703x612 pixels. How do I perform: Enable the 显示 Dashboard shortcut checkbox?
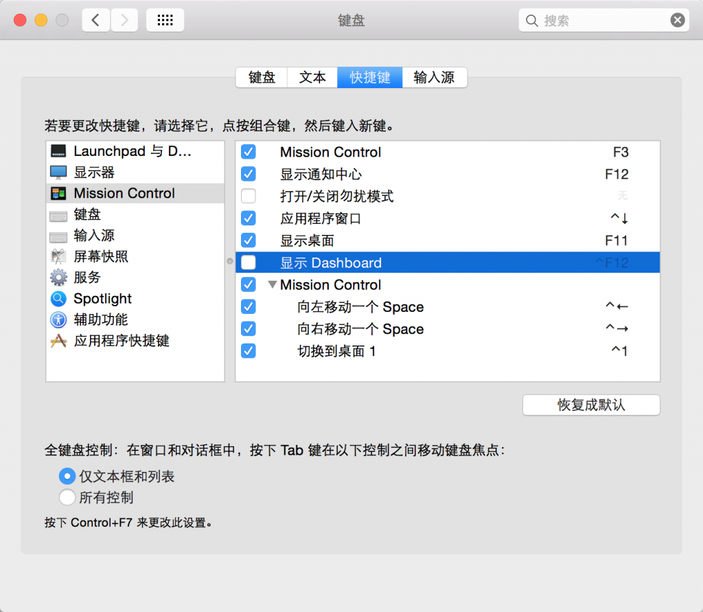pyautogui.click(x=249, y=262)
